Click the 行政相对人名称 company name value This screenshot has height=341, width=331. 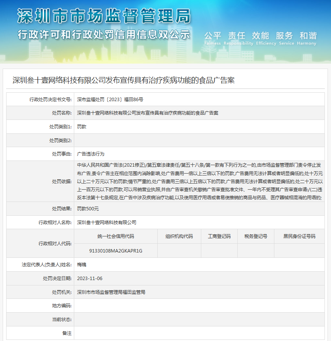point(107,223)
